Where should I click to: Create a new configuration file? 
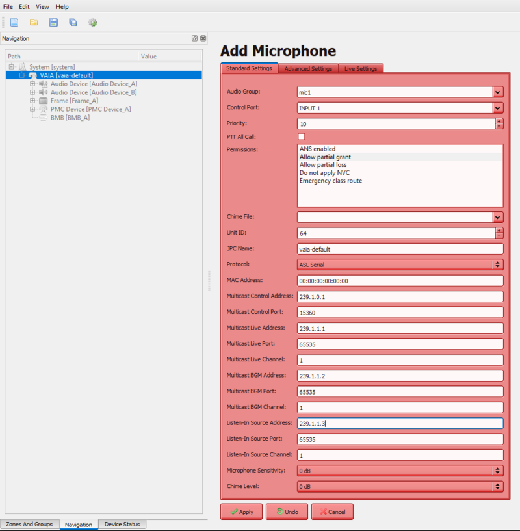pos(14,21)
